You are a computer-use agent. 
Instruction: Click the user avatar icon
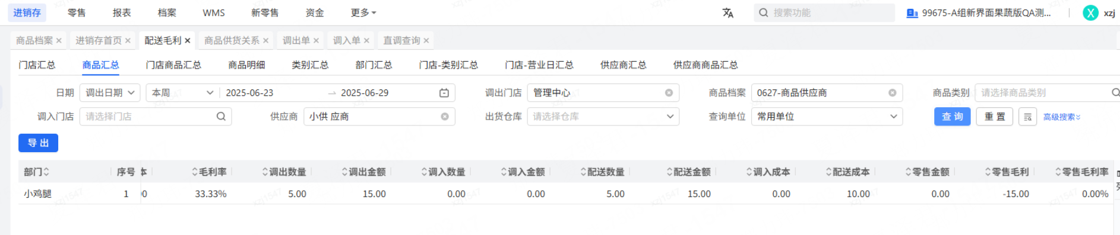point(1090,12)
